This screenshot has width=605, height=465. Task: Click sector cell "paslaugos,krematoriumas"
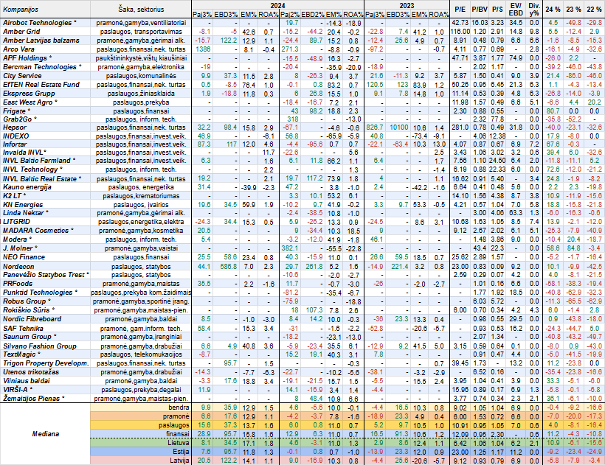141,196
